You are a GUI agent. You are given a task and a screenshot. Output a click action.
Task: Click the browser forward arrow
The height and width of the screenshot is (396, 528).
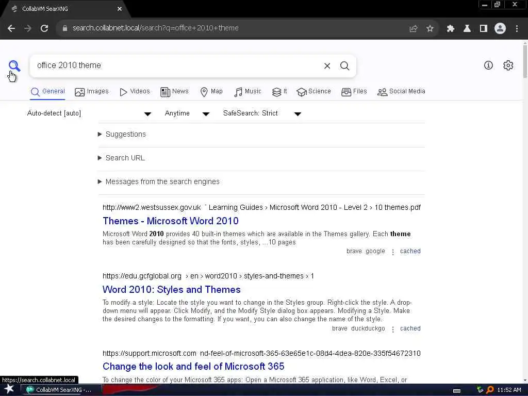(x=28, y=28)
